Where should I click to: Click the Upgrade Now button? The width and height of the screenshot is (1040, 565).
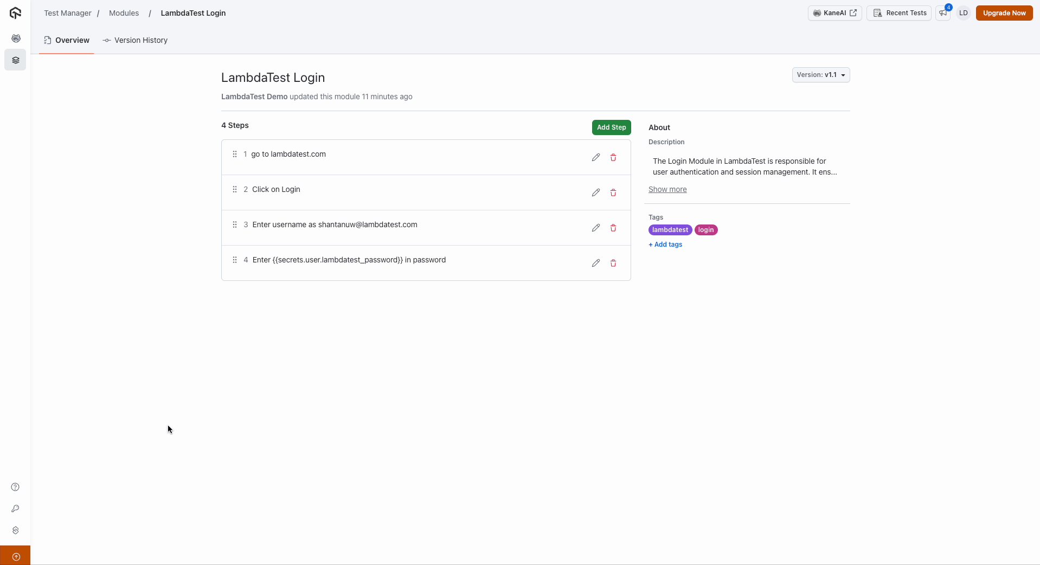1004,13
